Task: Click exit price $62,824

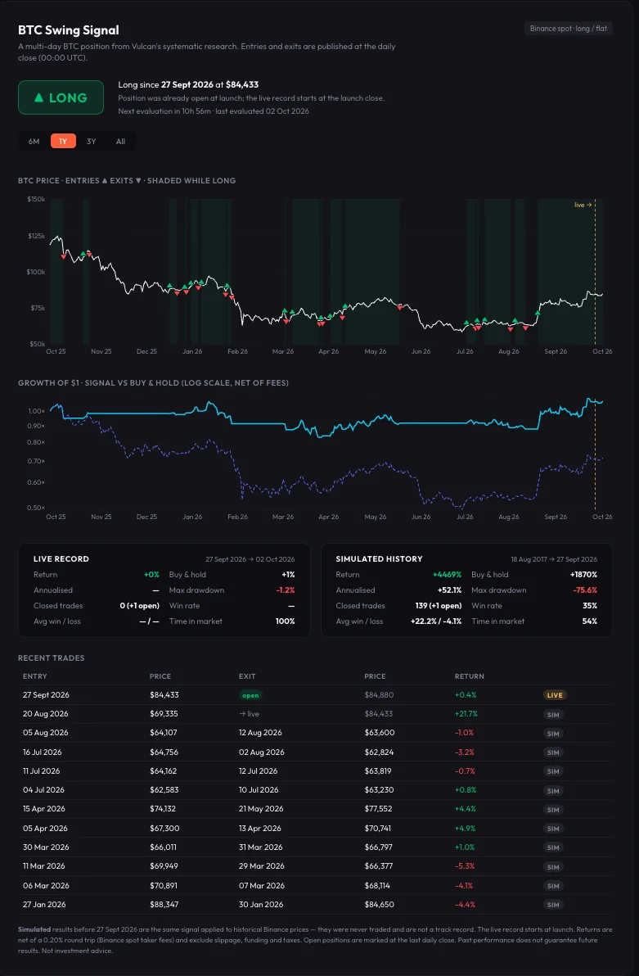Action: (x=380, y=752)
